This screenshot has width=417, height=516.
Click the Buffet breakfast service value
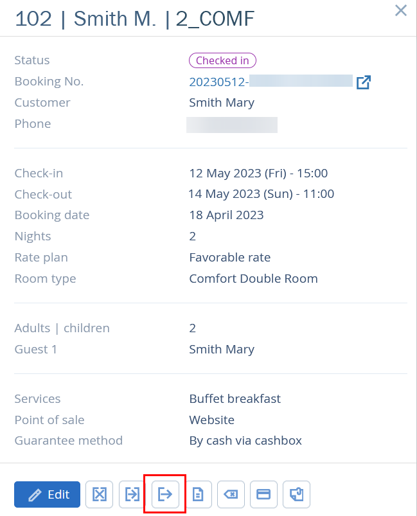click(235, 399)
